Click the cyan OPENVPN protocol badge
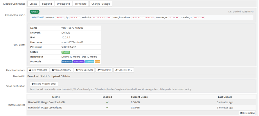 pyautogui.click(x=90, y=62)
